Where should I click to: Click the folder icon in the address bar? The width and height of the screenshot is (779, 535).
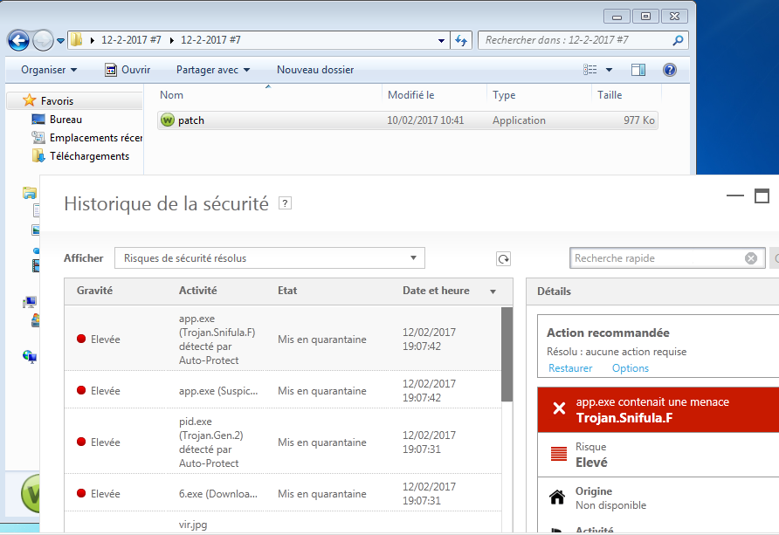[x=76, y=39]
